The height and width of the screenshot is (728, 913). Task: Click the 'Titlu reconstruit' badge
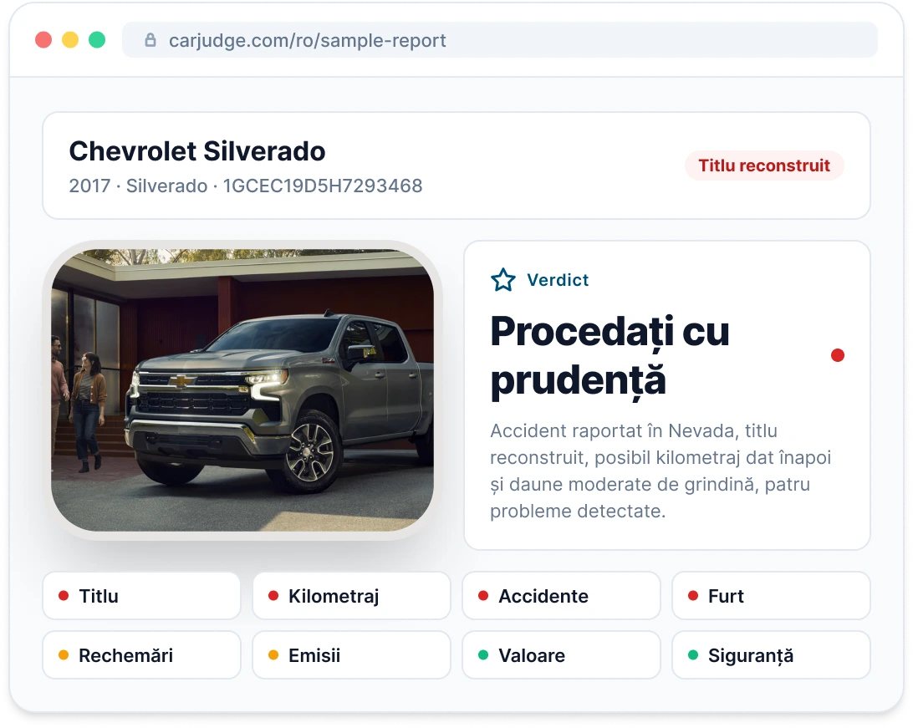point(764,165)
